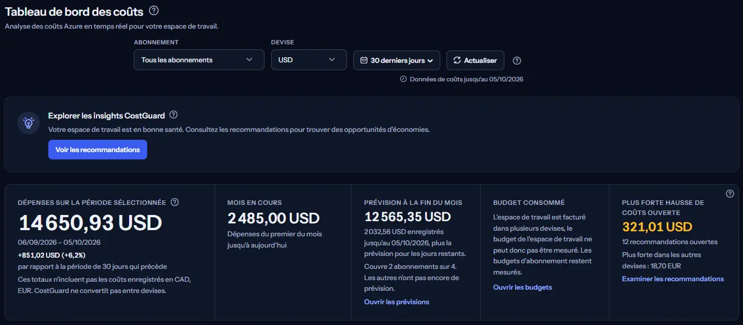The height and width of the screenshot is (325, 743).
Task: Click the 06/09/2026 – 05/10/2026 date range text
Action: click(59, 242)
